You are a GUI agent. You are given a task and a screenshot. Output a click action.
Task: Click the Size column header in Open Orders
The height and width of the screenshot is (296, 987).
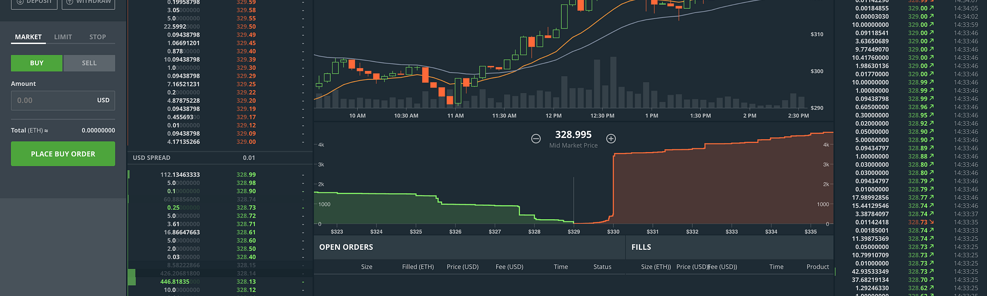tap(367, 266)
